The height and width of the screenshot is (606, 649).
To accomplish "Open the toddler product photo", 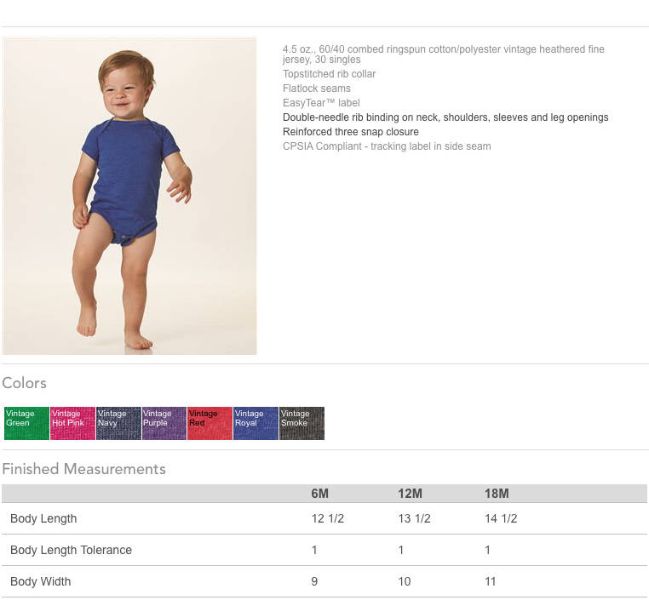I will (x=129, y=196).
